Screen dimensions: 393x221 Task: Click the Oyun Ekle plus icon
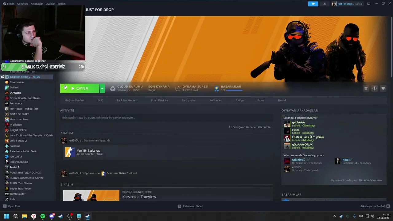(x=5, y=206)
